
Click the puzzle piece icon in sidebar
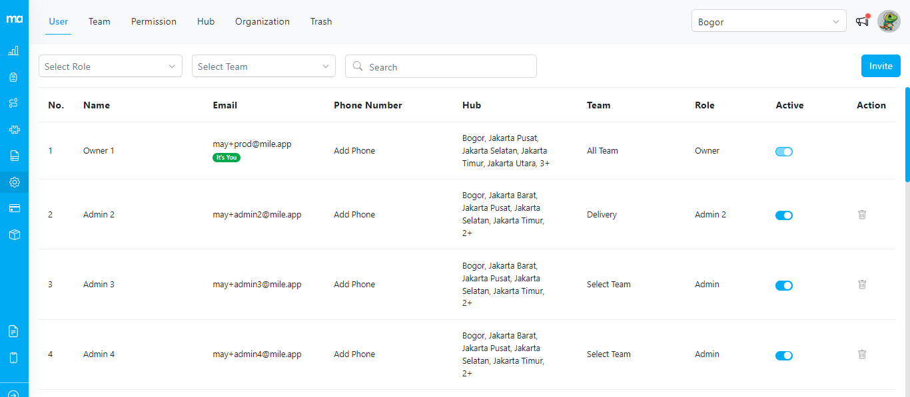pyautogui.click(x=14, y=130)
